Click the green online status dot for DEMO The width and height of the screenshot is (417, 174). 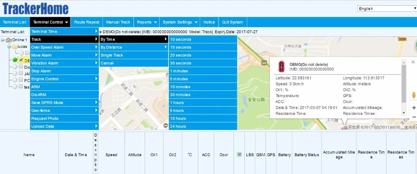(15, 60)
